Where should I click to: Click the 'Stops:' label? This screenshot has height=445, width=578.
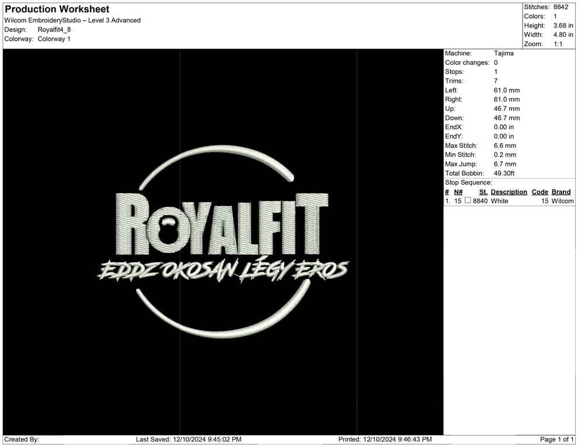click(x=454, y=71)
